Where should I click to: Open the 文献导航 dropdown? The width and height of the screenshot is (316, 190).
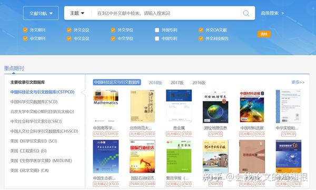[41, 13]
